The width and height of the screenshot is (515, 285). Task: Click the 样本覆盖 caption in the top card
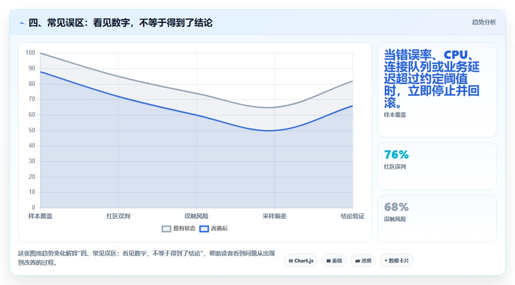coord(395,115)
